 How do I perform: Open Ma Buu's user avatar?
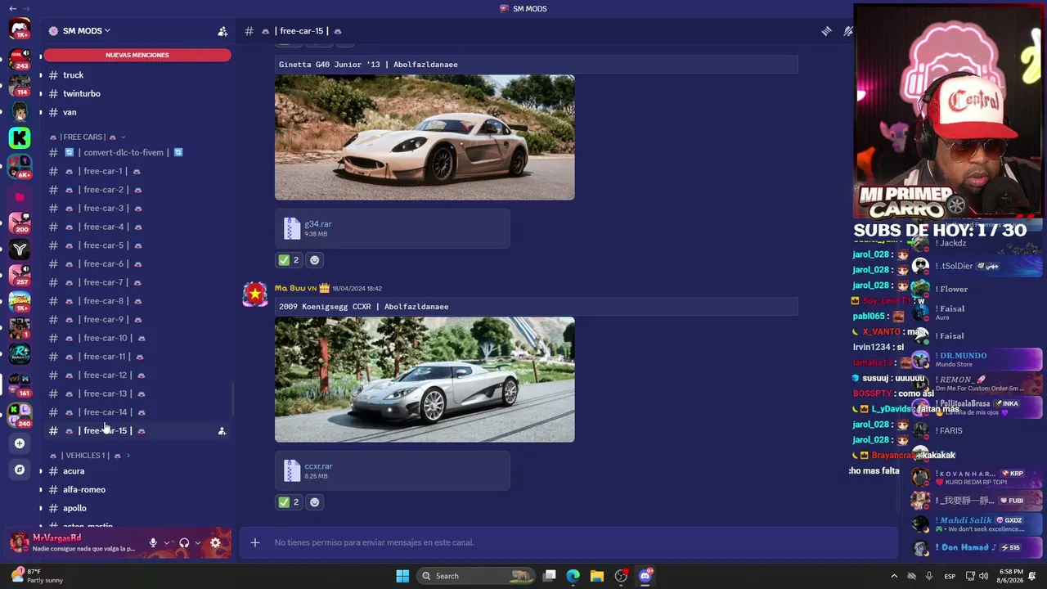click(255, 294)
